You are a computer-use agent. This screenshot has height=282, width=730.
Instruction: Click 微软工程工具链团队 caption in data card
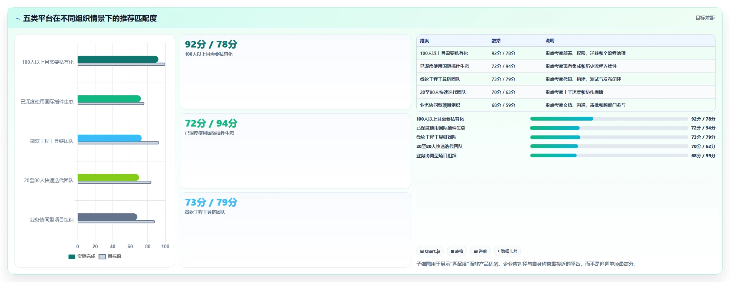[205, 212]
